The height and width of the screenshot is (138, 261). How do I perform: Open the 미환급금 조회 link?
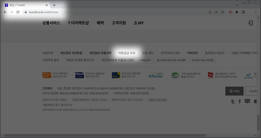pyautogui.click(x=127, y=53)
